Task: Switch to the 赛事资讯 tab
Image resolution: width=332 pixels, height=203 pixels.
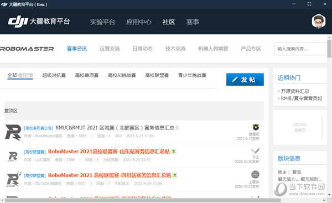Action: pyautogui.click(x=77, y=49)
